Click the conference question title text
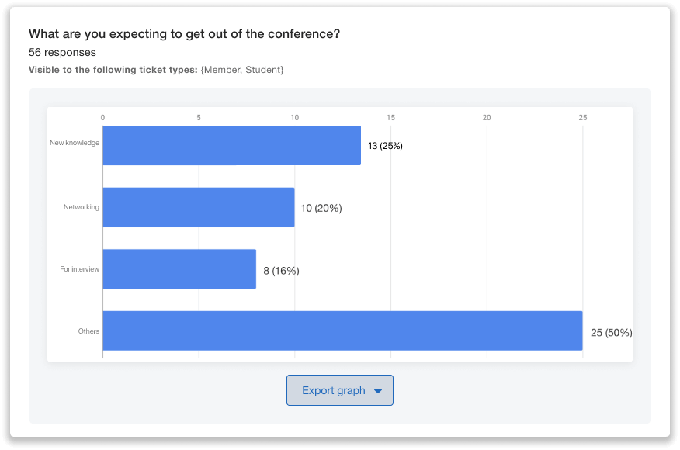Screen dimensions: 680x450 tap(186, 33)
